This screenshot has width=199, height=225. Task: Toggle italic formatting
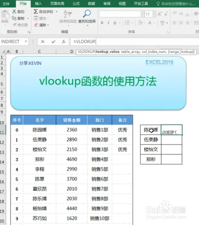[109, 23]
